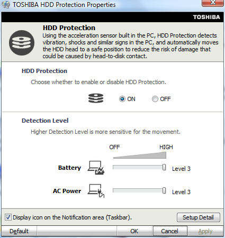Click the large HDD disk icon in header
The width and height of the screenshot is (225, 238).
point(22,43)
